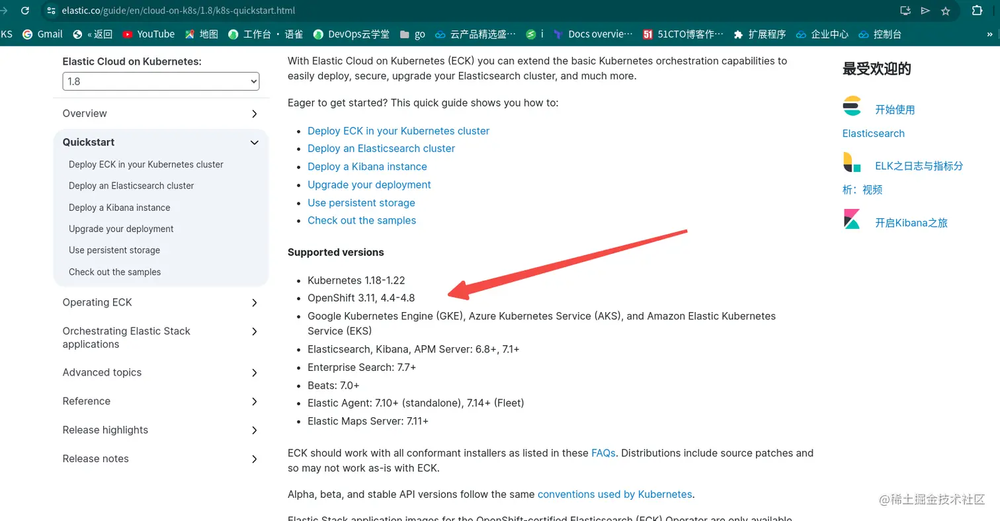Viewport: 1000px width, 521px height.
Task: Open the 开始使用 Elasticsearch link
Action: (x=895, y=110)
